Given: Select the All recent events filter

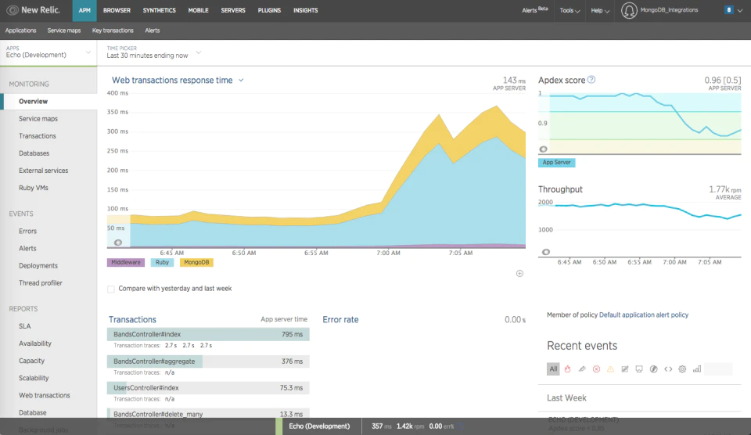Looking at the screenshot, I should (x=553, y=368).
